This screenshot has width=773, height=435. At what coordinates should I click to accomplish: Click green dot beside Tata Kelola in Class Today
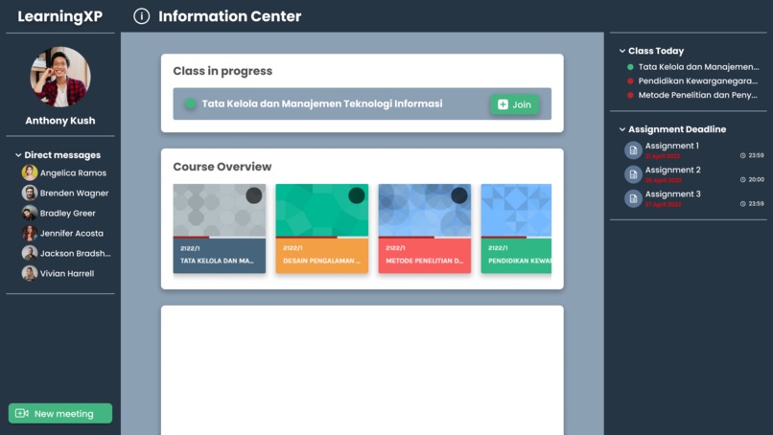point(630,67)
